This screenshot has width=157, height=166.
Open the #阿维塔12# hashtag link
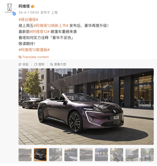pyautogui.click(x=40, y=32)
